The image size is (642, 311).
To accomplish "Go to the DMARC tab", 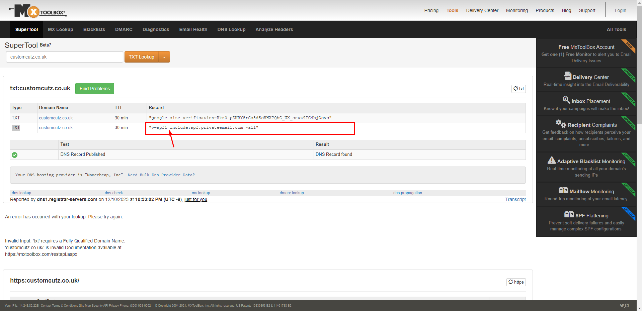I will pyautogui.click(x=124, y=29).
